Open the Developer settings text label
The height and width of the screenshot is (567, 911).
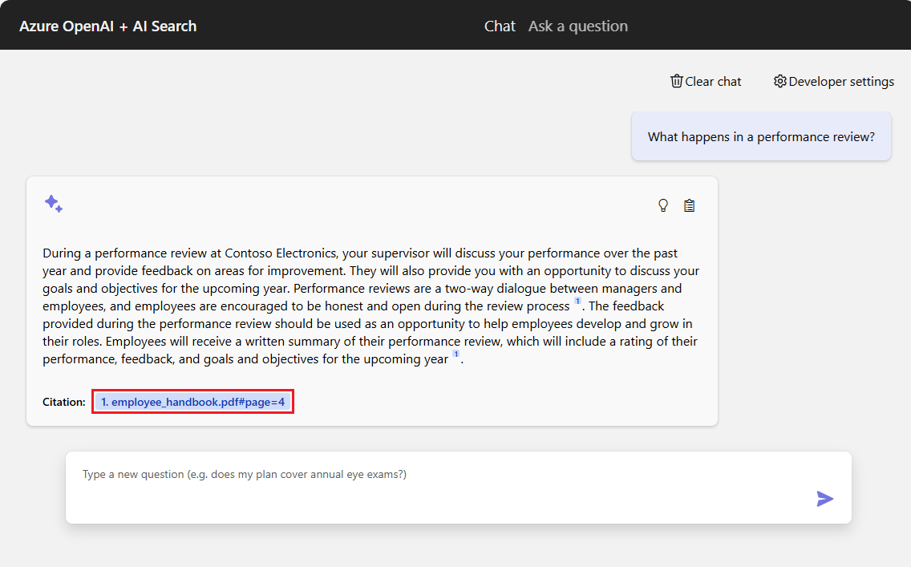point(841,81)
